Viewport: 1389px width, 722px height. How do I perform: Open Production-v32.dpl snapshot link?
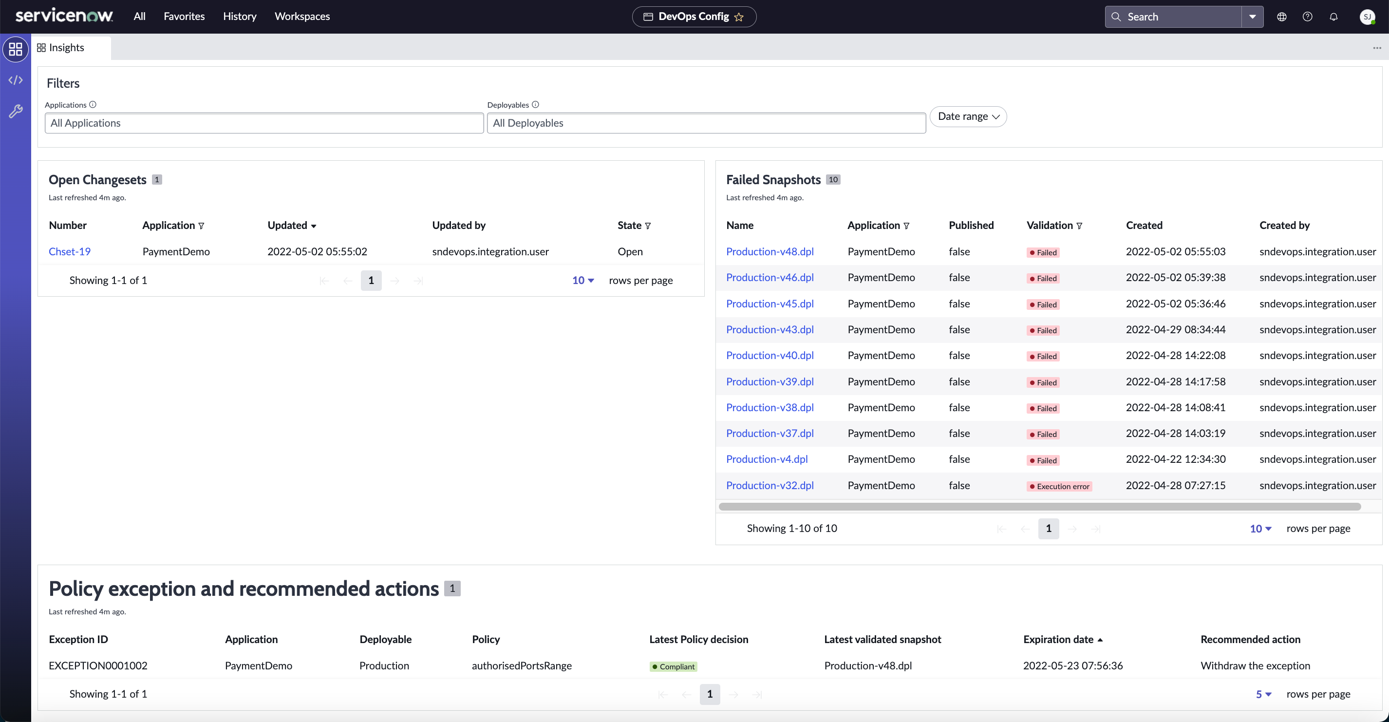[770, 486]
